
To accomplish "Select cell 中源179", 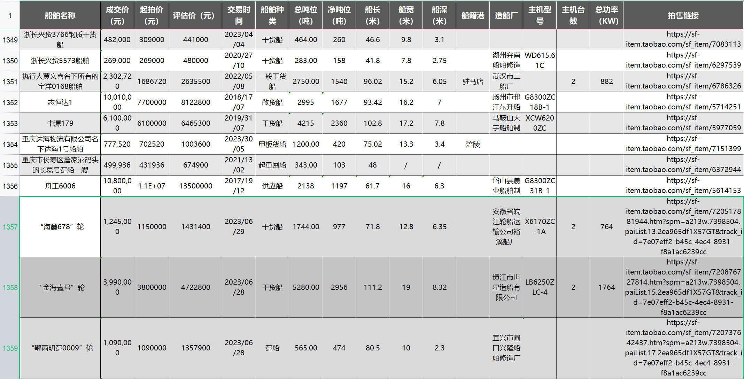I will (60, 123).
